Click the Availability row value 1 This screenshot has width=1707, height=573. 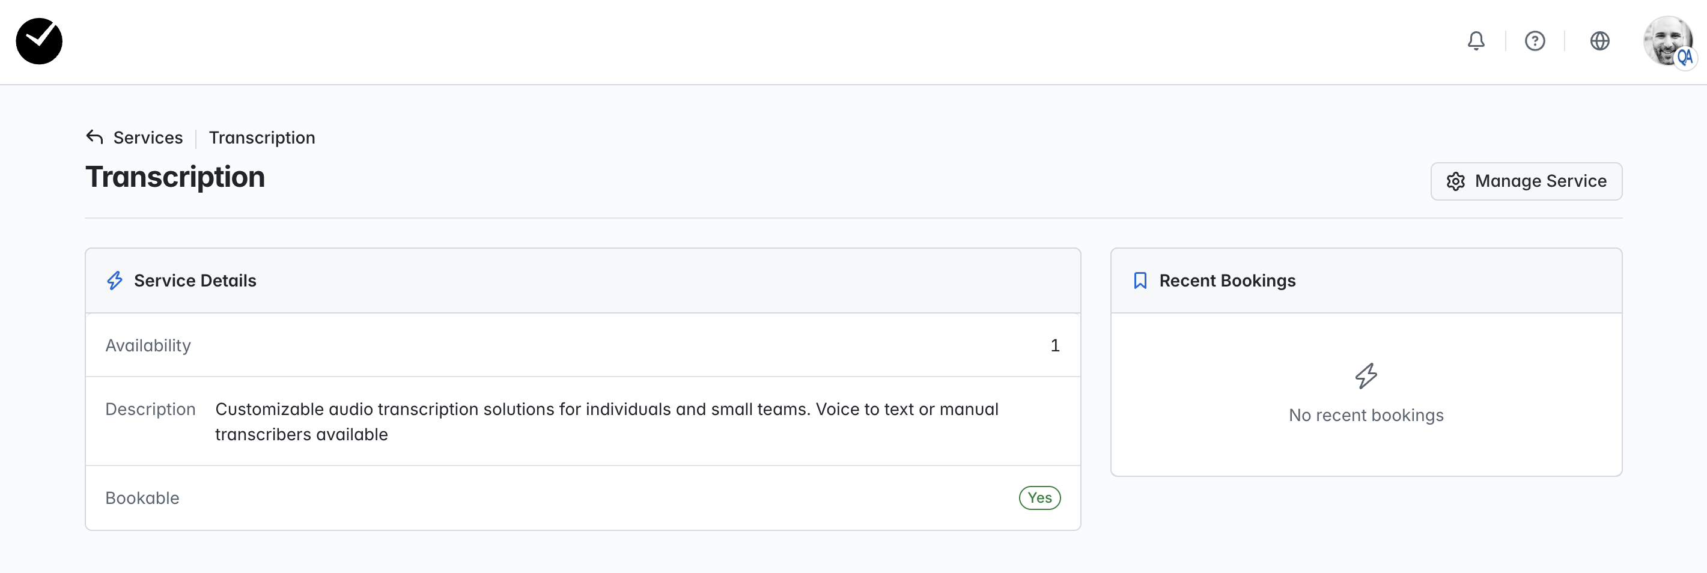pyautogui.click(x=1055, y=346)
